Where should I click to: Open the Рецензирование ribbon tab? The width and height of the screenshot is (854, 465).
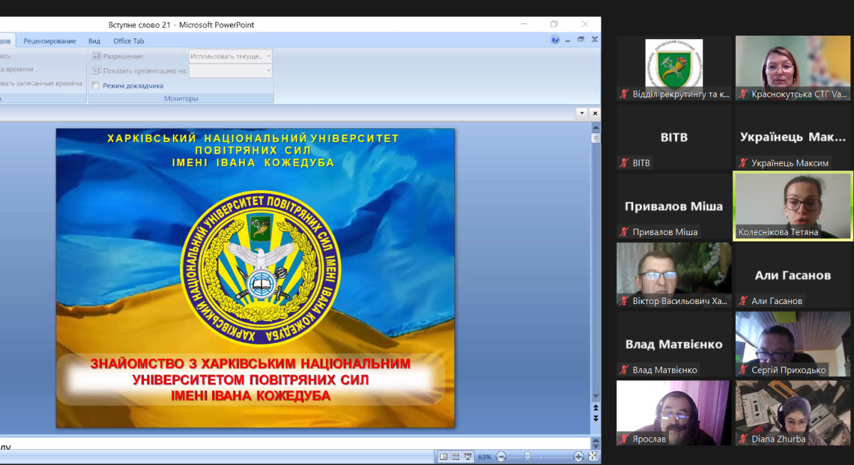coord(50,41)
